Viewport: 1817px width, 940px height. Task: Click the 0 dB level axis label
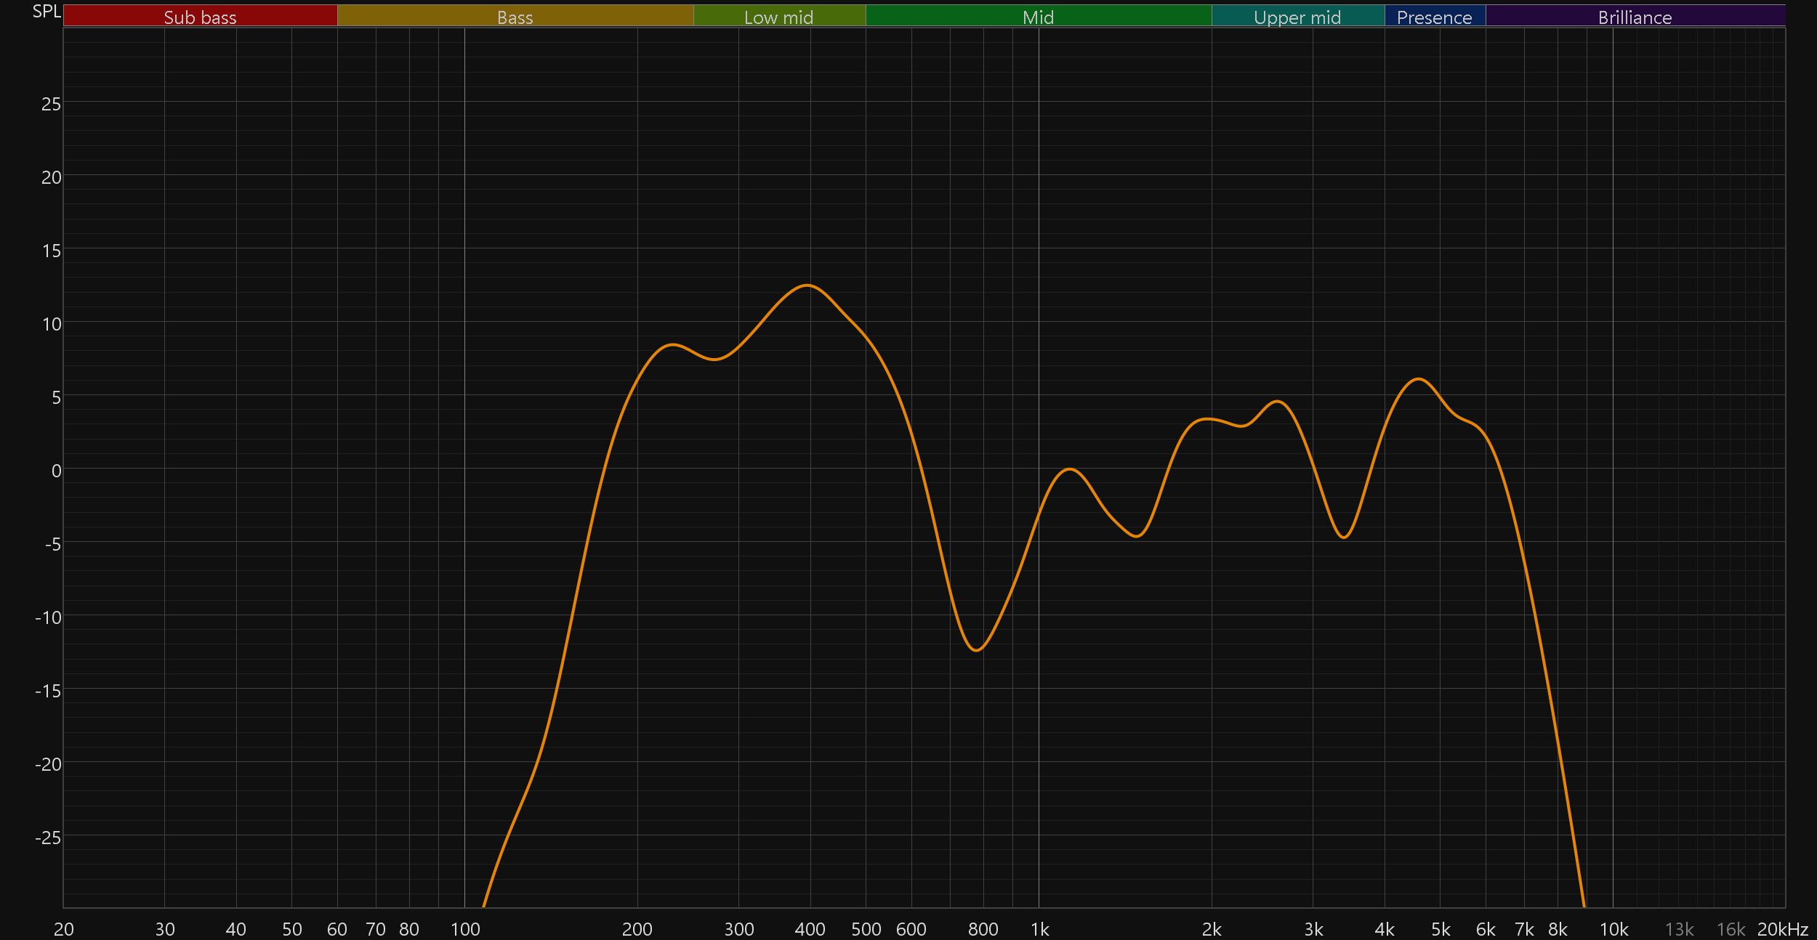[56, 471]
